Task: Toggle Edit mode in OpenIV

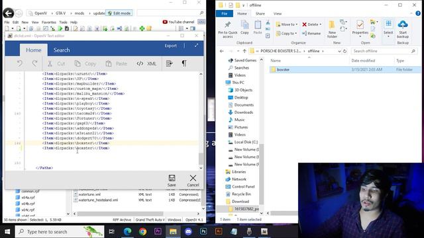Action: [119, 13]
